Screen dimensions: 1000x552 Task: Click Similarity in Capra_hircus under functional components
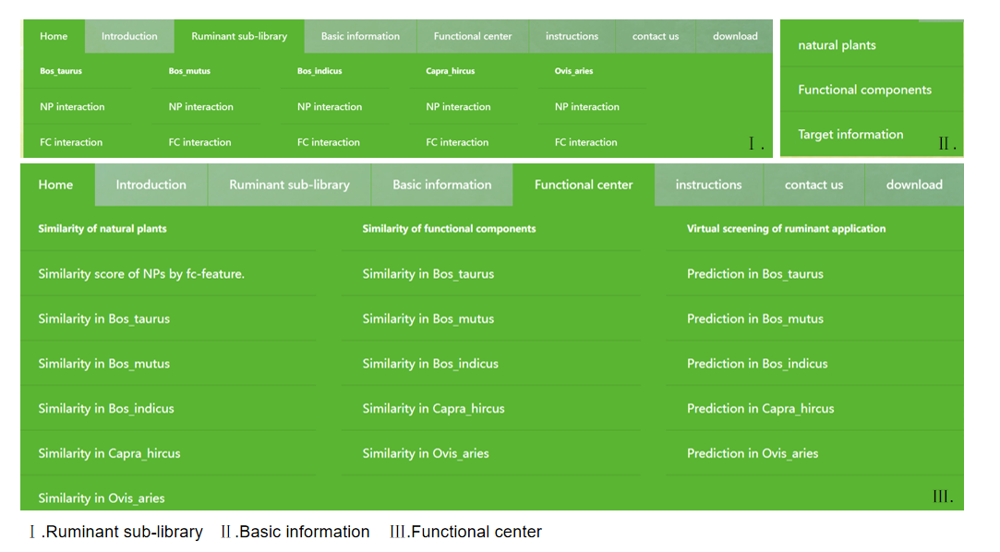point(434,409)
